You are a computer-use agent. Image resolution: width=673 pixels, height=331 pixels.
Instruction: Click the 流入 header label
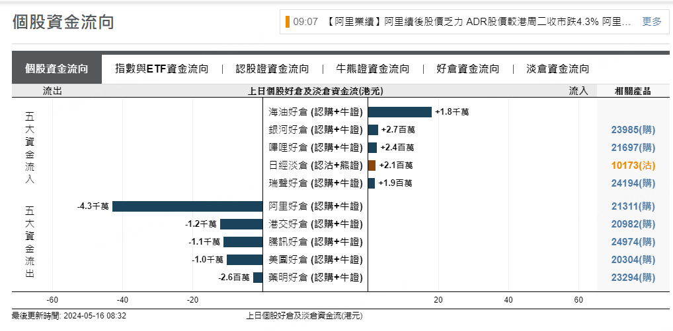578,91
